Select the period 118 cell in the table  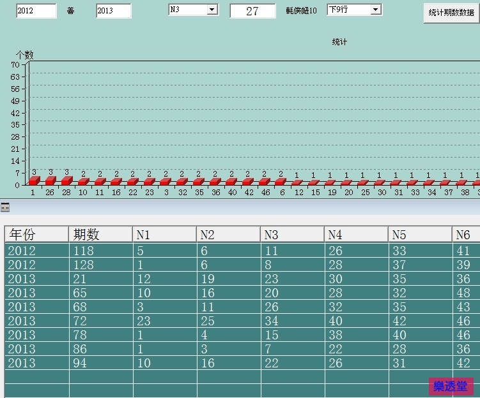pyautogui.click(x=100, y=251)
